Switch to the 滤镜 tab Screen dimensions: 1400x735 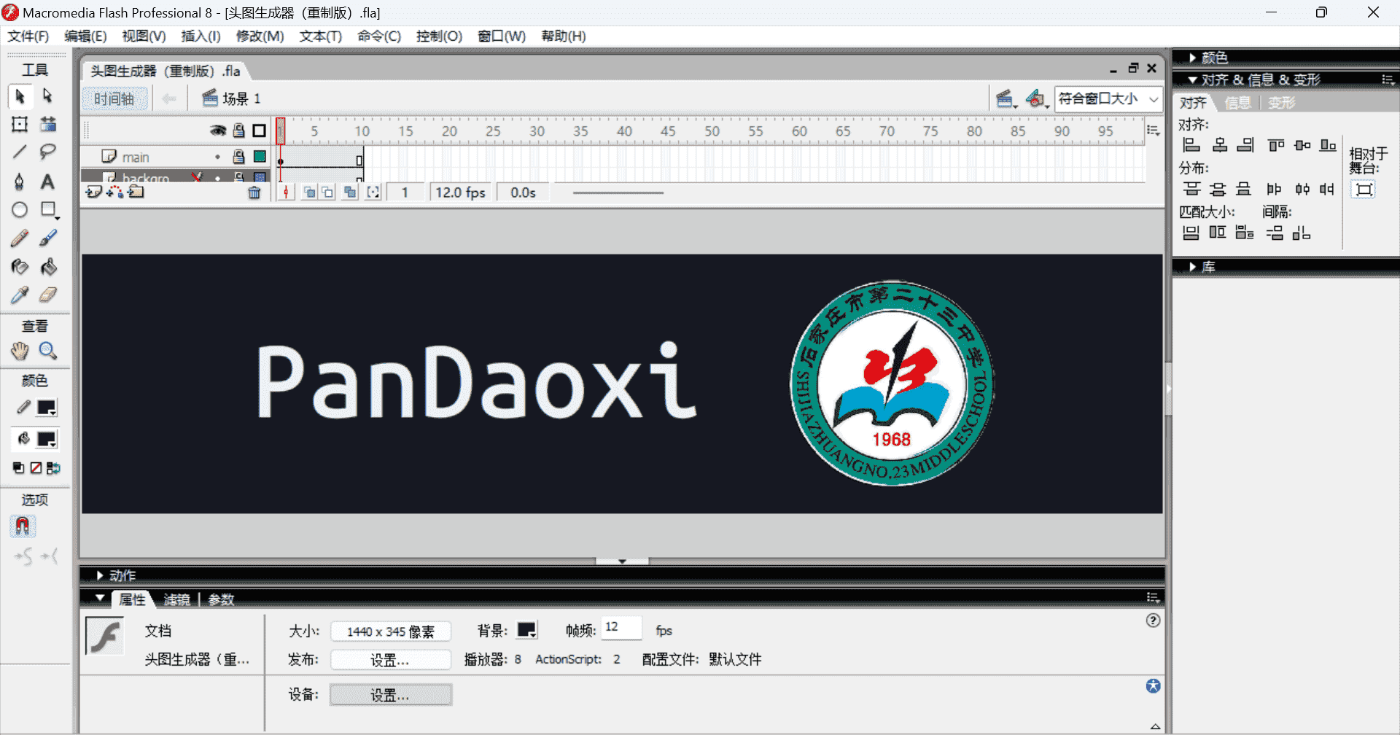point(176,599)
